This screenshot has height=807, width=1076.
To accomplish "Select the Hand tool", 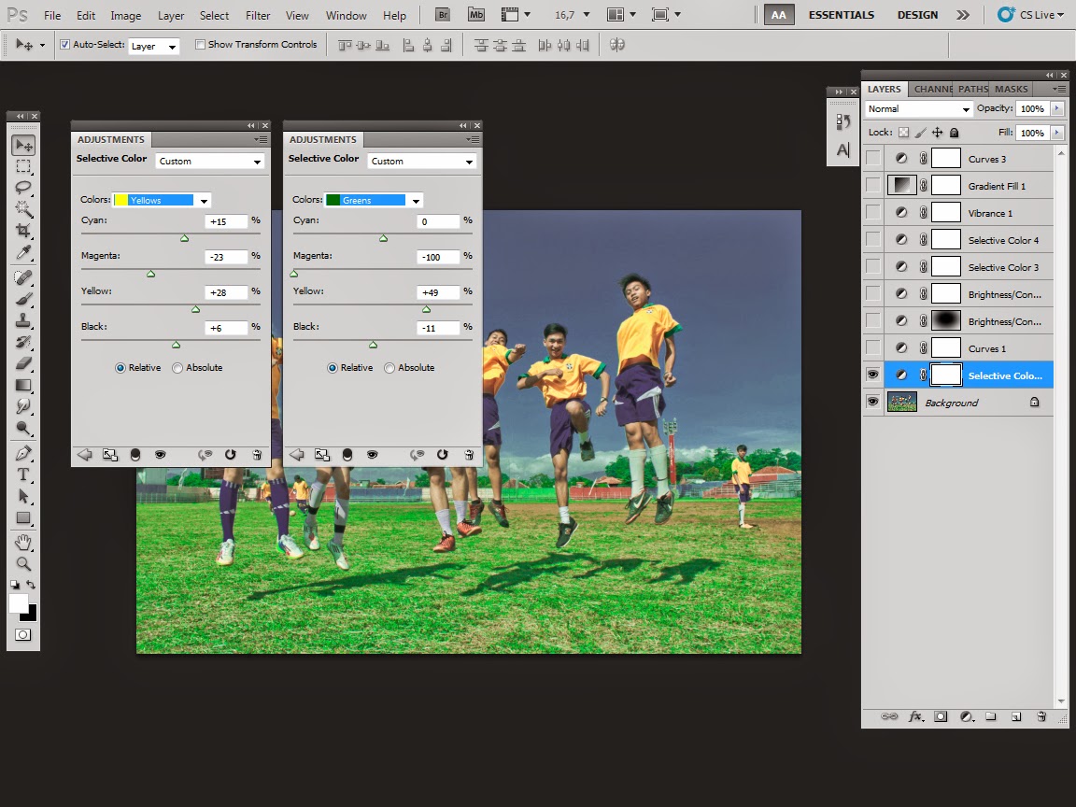I will tap(23, 543).
